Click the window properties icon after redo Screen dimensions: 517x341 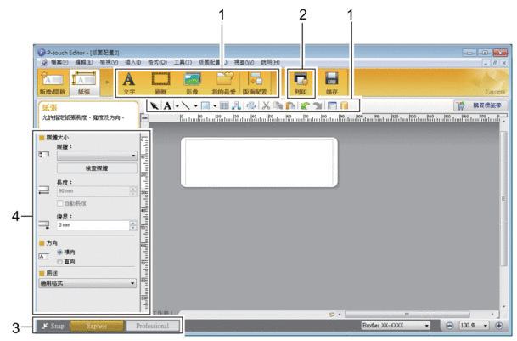332,105
